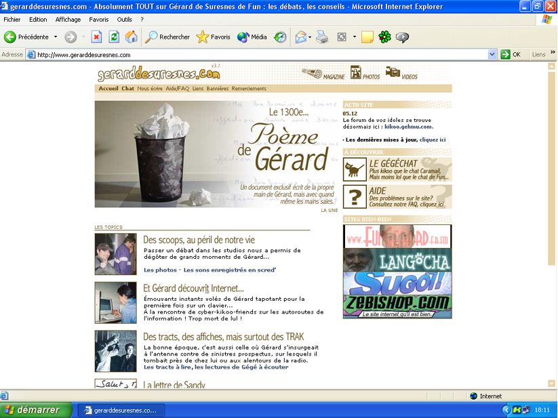Open the Messenger speech bubble icon
Screen dimensions: 558x418
(x=402, y=37)
